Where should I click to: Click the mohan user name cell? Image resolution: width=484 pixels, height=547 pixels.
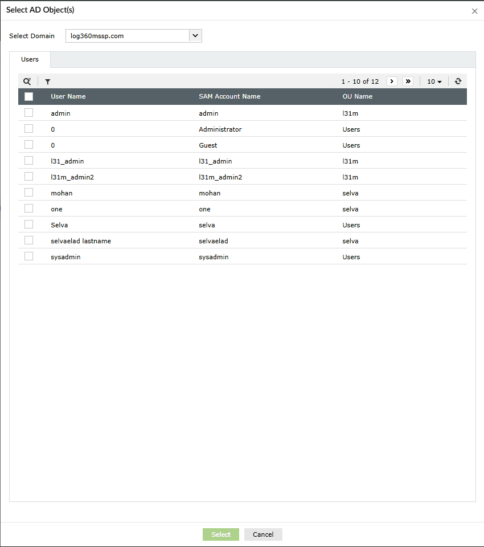click(x=61, y=193)
